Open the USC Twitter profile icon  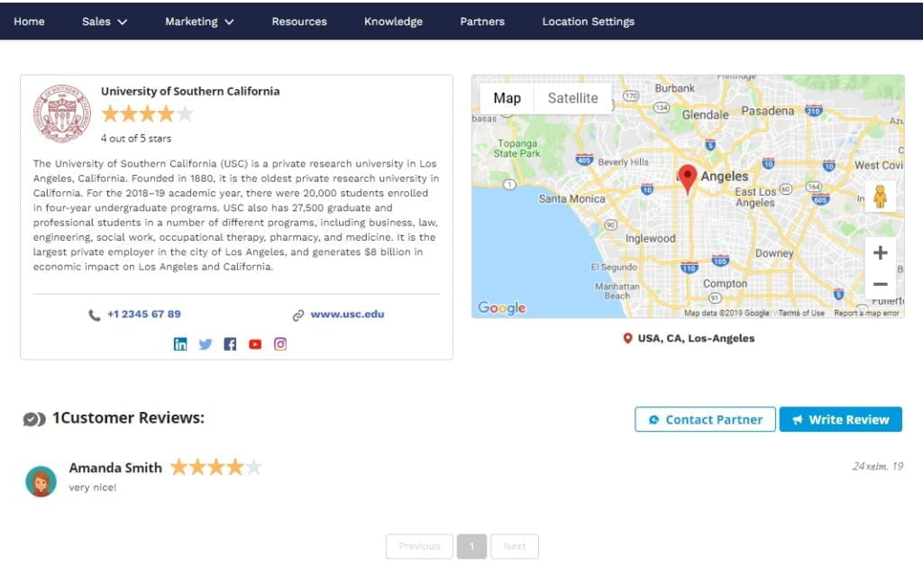(206, 344)
